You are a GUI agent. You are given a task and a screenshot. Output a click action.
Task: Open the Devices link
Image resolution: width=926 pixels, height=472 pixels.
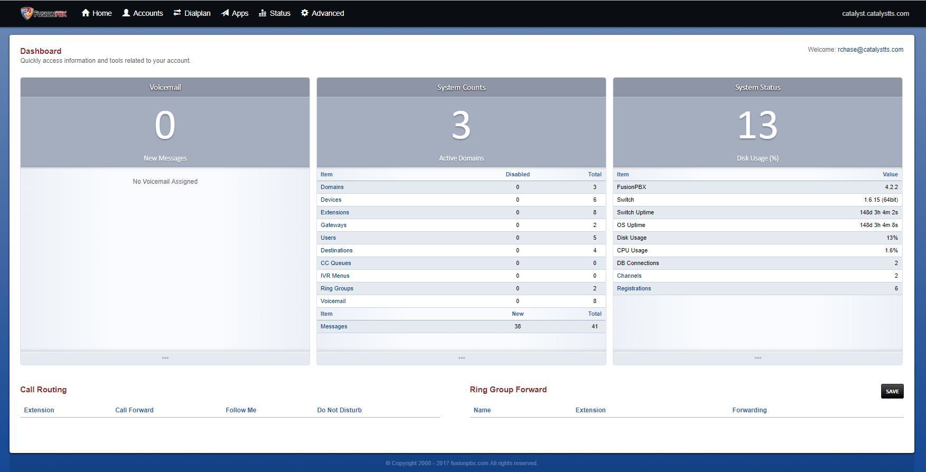point(331,200)
